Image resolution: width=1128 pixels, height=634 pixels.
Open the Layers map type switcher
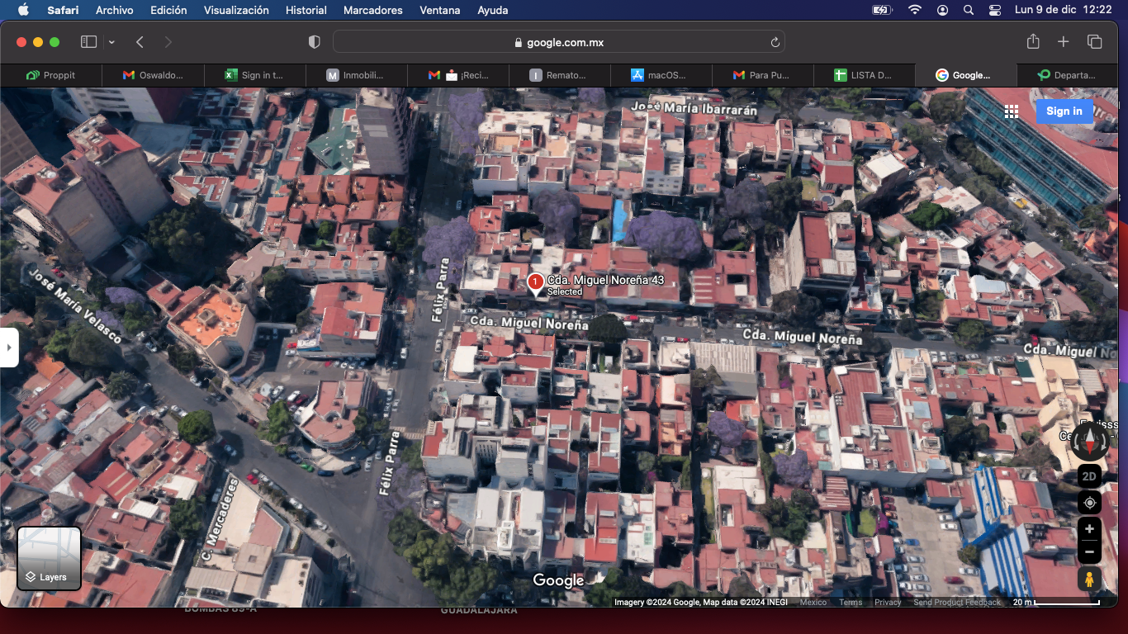coord(50,559)
